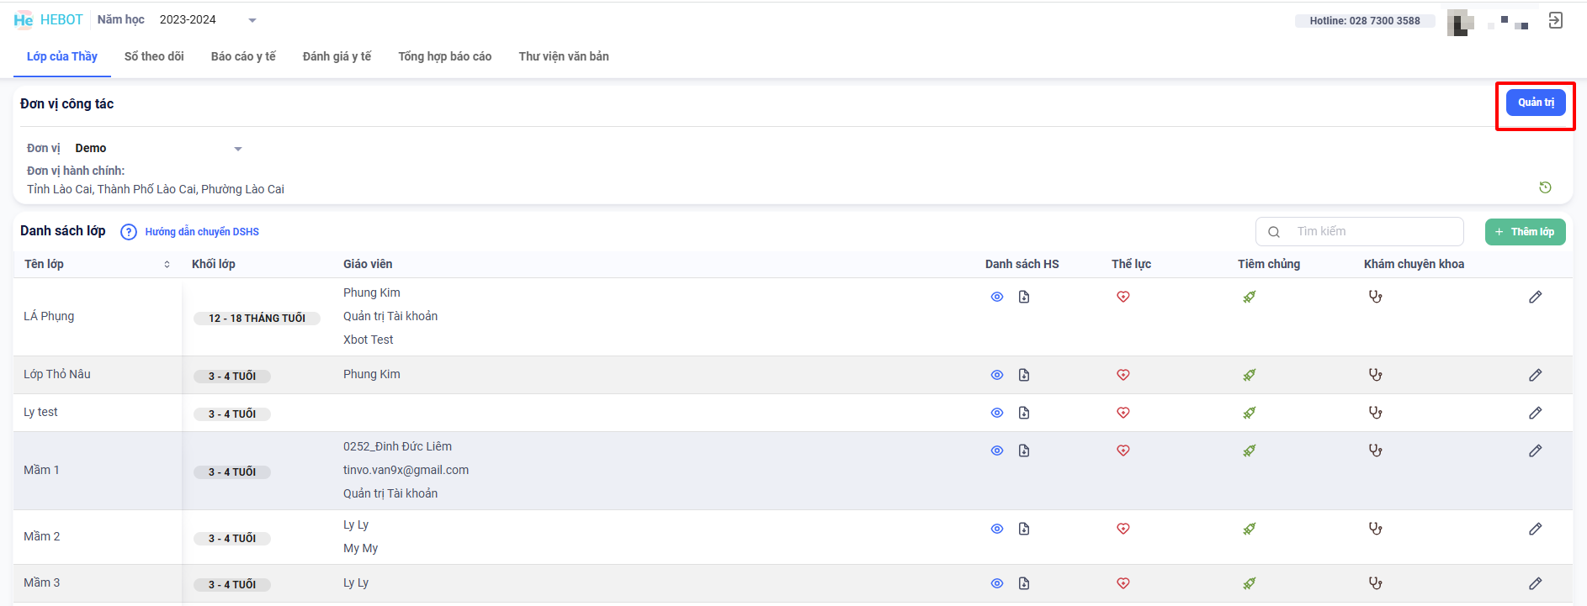Click the heart icon for LÁ Phụng class

pyautogui.click(x=1123, y=297)
